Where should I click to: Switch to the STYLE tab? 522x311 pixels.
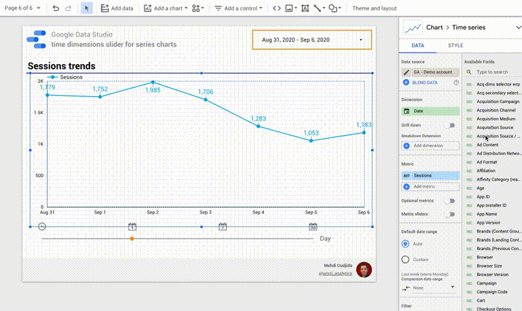click(x=455, y=46)
